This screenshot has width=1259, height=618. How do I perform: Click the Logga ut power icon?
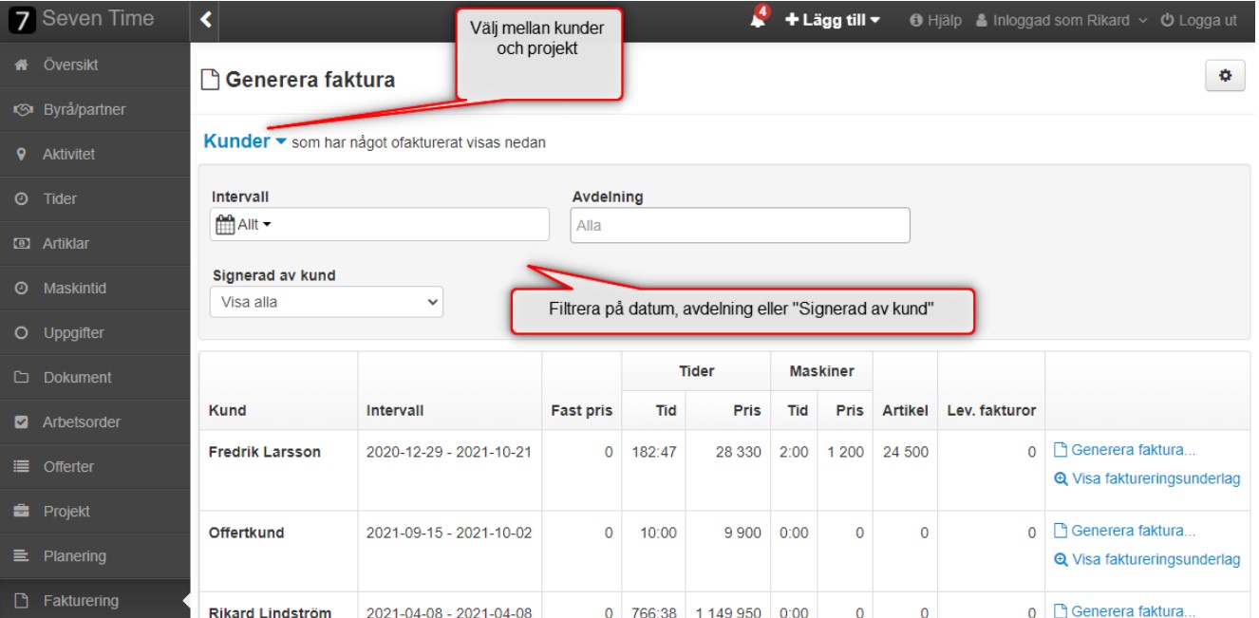click(1167, 20)
